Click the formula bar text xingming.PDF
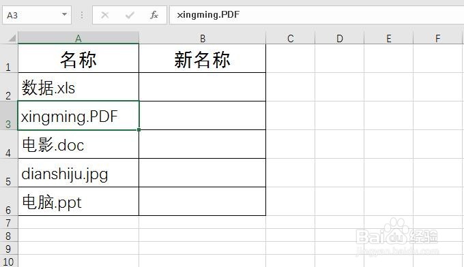Screen dimensions: 464x267 click(x=208, y=14)
